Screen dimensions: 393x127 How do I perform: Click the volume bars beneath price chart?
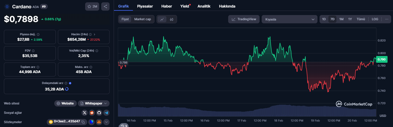[x=247, y=111]
